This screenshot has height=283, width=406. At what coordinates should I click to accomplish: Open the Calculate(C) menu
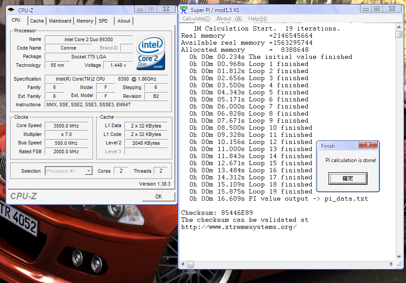(196, 19)
